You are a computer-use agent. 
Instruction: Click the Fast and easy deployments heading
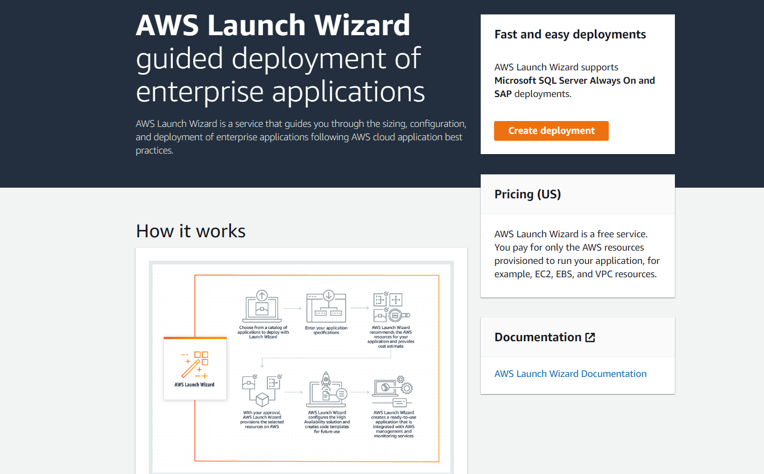coord(570,34)
